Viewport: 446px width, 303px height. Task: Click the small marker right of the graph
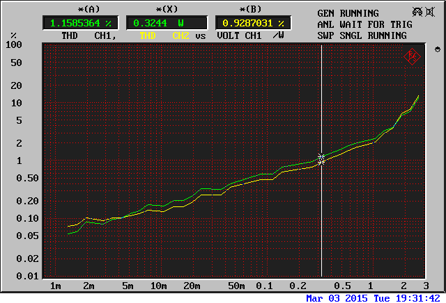click(x=437, y=49)
